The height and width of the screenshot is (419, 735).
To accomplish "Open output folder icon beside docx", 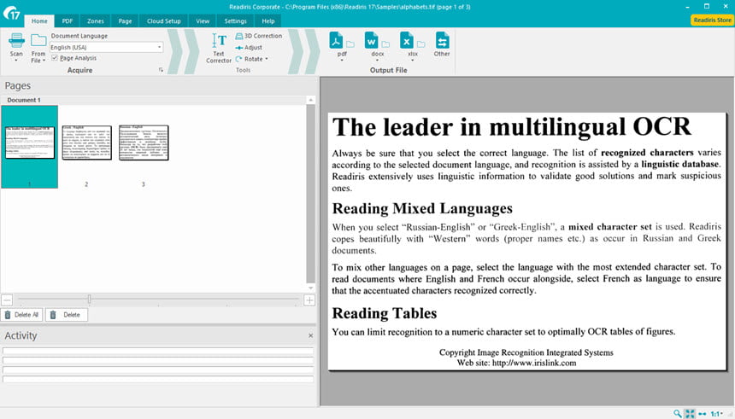I will pyautogui.click(x=385, y=44).
